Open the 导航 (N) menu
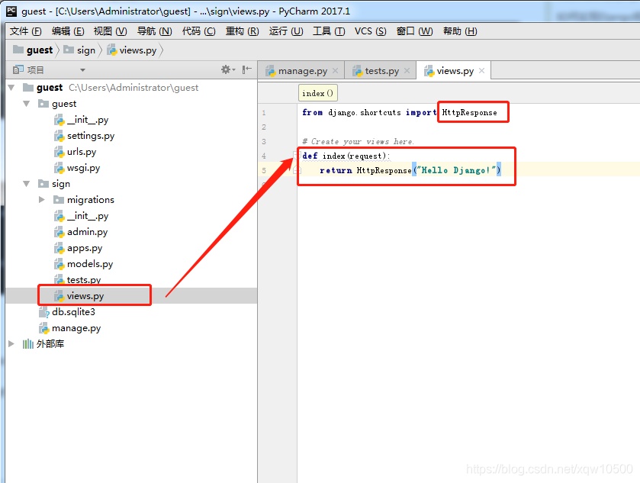Screen dimensions: 640x483 click(154, 31)
